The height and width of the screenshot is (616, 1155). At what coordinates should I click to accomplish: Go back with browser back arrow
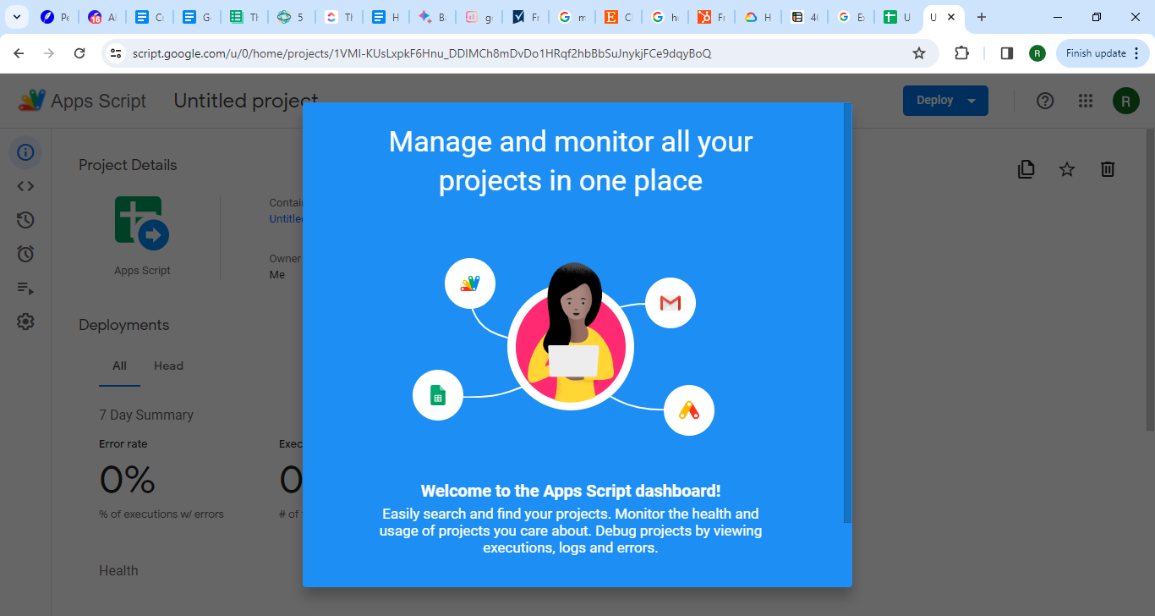pyautogui.click(x=19, y=53)
